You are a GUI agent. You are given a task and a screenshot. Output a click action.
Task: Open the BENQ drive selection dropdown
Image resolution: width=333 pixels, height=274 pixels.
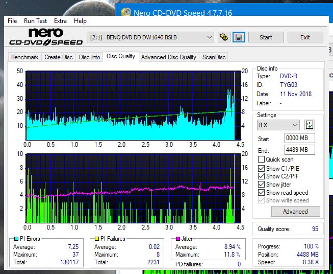(x=150, y=37)
